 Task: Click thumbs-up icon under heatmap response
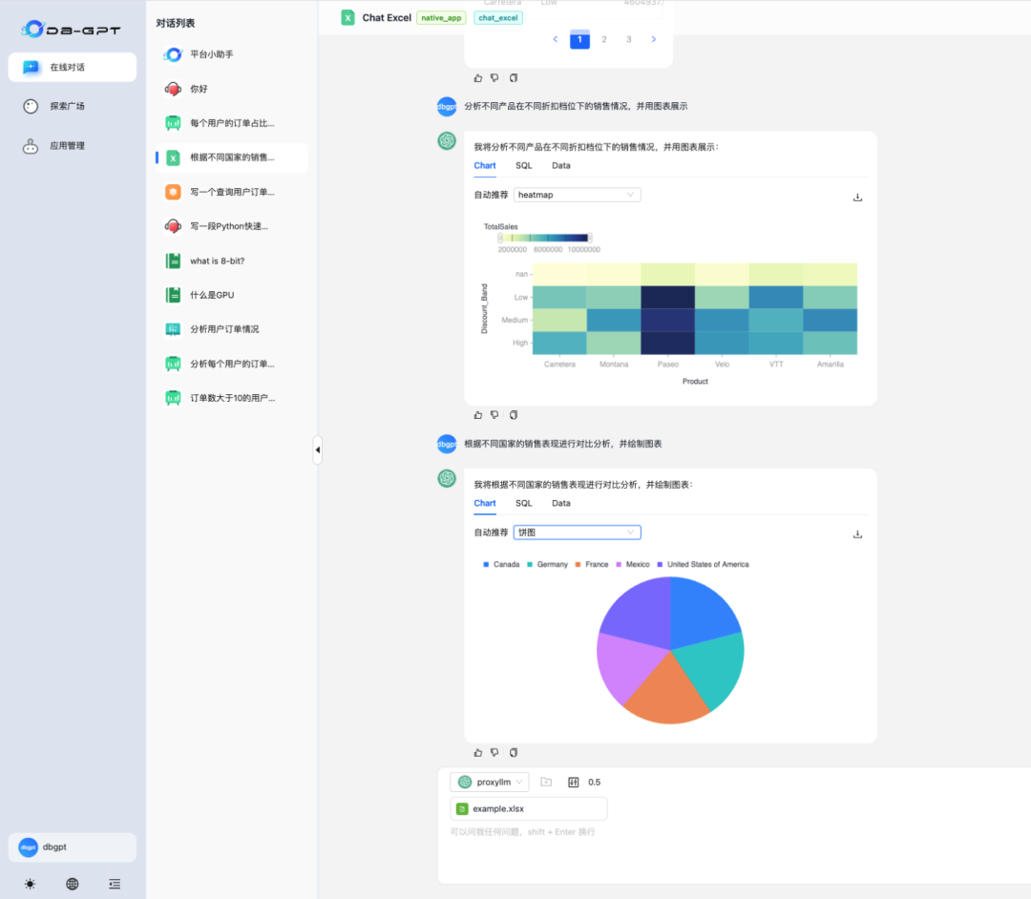(x=478, y=415)
